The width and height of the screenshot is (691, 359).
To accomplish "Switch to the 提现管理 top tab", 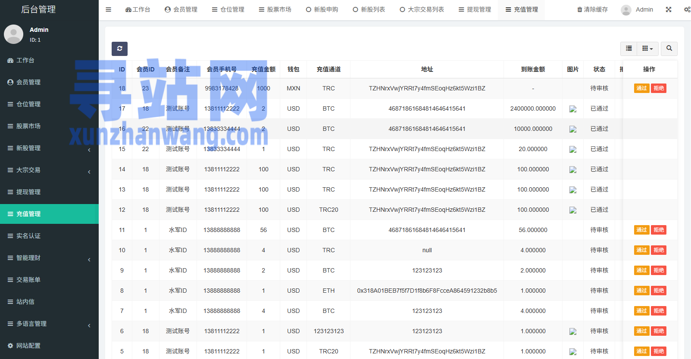I will click(x=475, y=9).
